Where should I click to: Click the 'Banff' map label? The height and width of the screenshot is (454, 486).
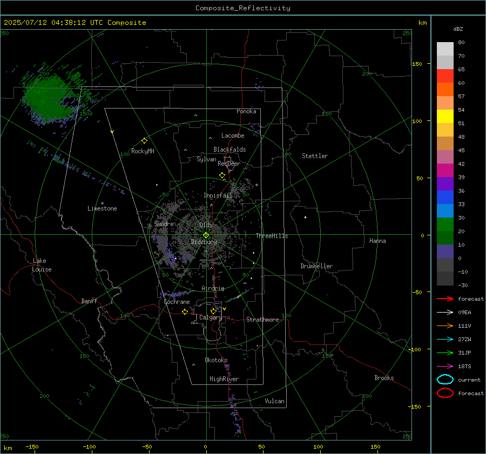tap(89, 301)
